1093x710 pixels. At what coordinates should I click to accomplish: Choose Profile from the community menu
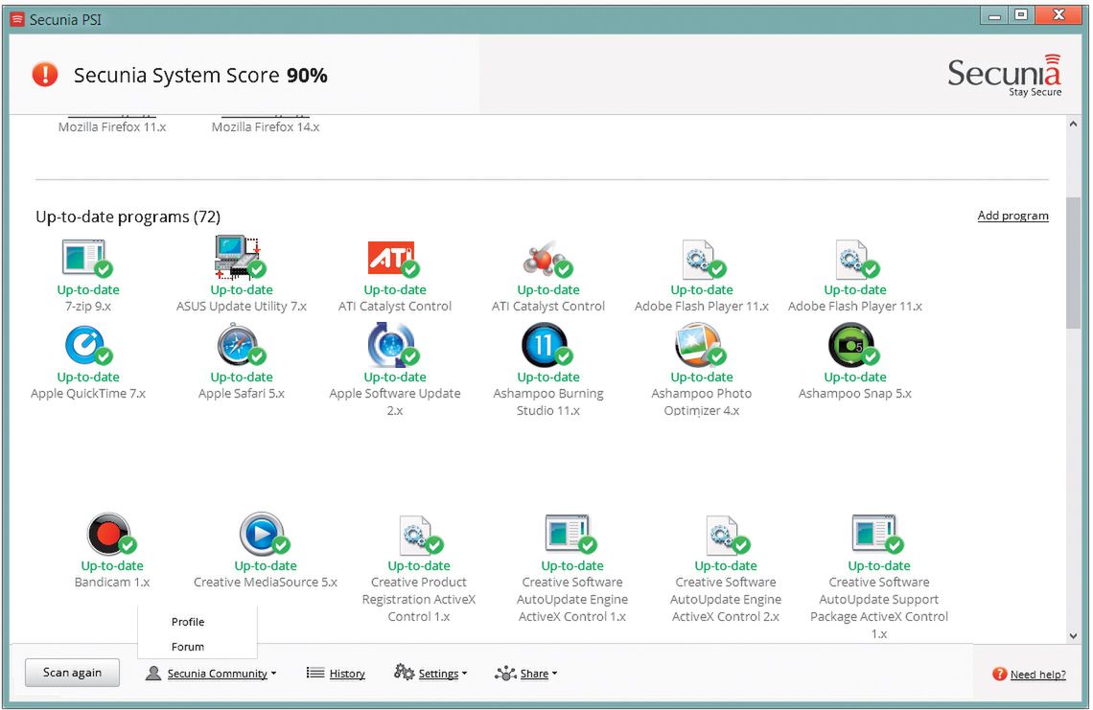(x=188, y=622)
